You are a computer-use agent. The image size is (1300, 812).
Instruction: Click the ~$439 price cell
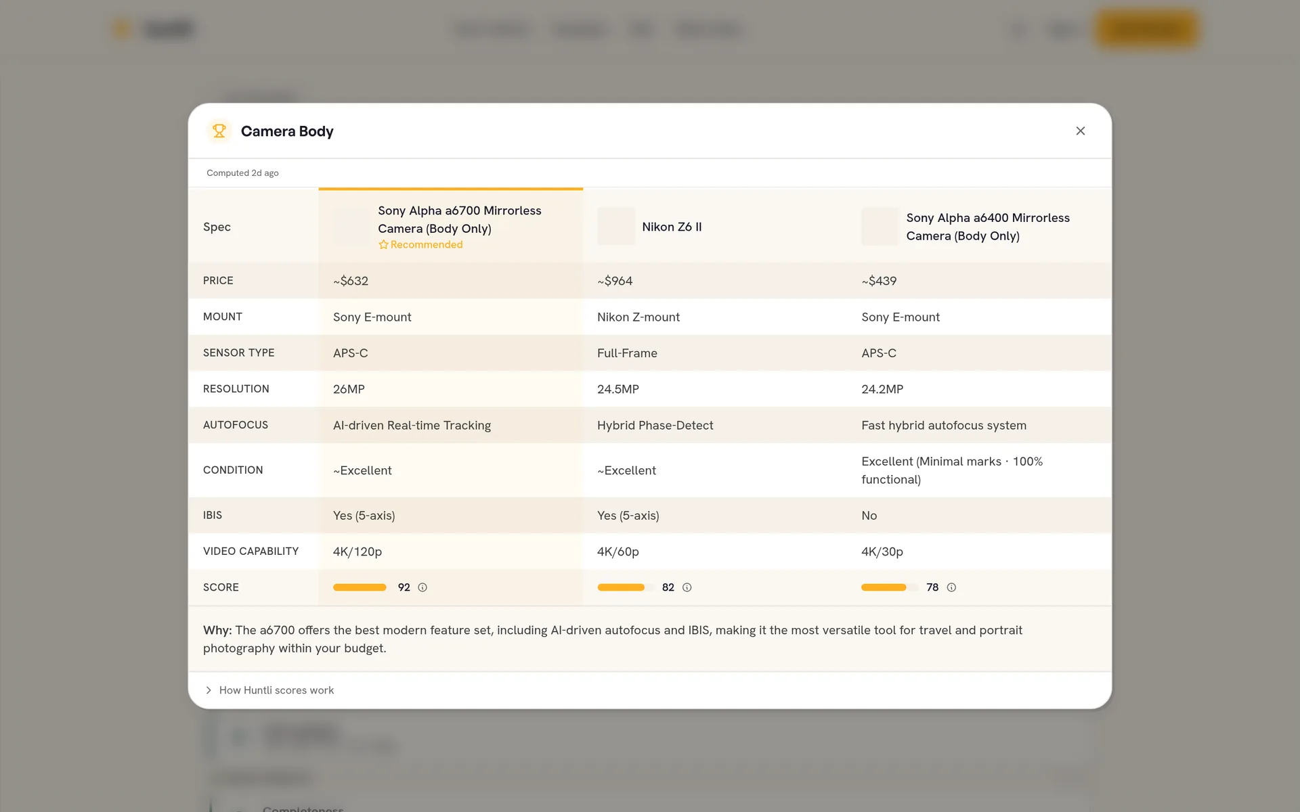pyautogui.click(x=979, y=281)
